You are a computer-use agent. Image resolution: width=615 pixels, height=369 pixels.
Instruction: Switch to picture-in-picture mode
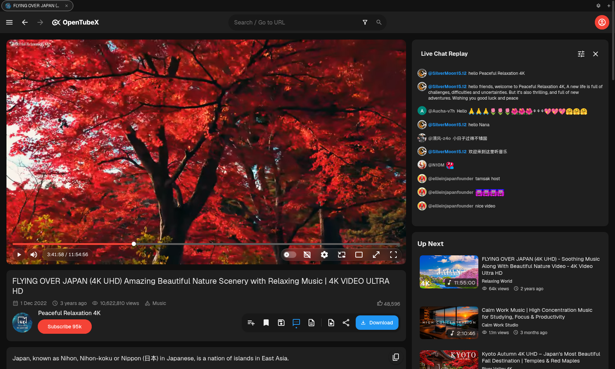point(342,255)
